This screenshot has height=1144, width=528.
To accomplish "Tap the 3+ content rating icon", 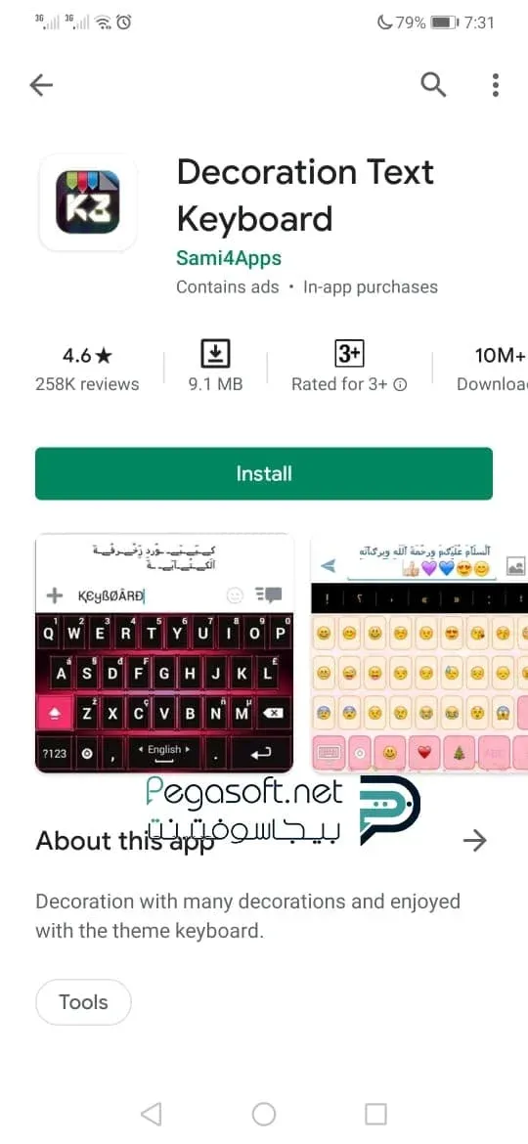I will pyautogui.click(x=349, y=355).
